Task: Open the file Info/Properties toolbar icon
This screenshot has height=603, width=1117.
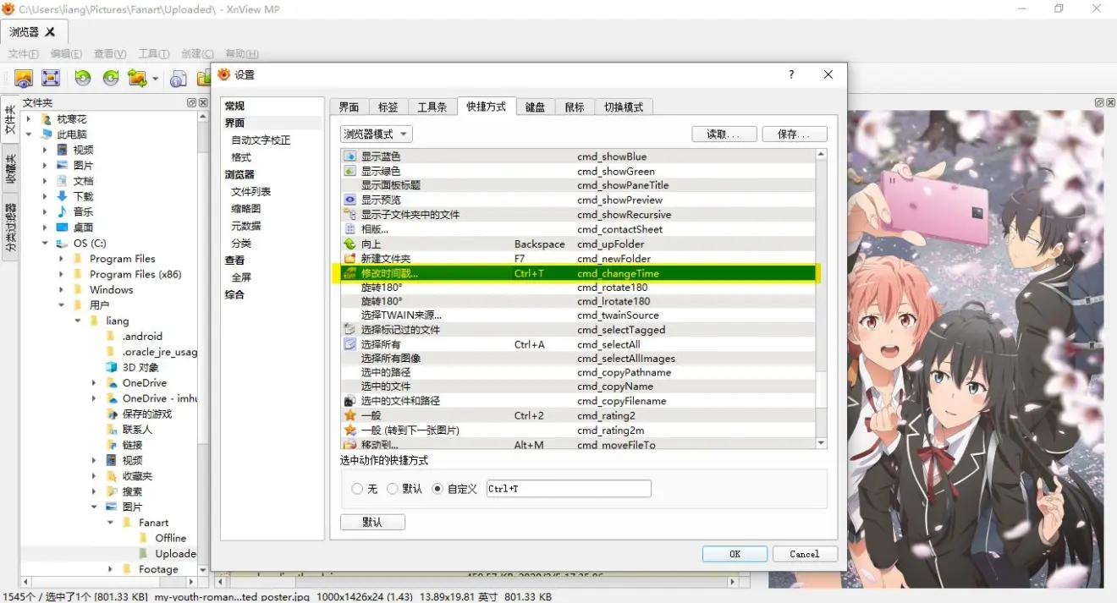Action: point(179,78)
